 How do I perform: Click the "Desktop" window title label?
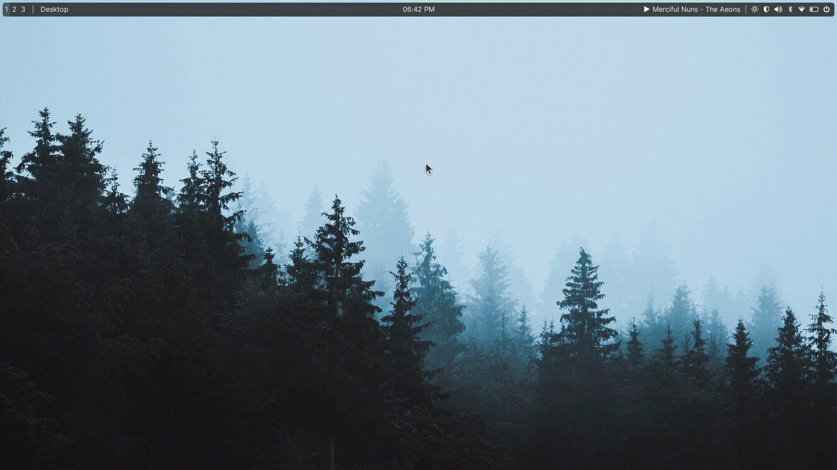click(54, 9)
